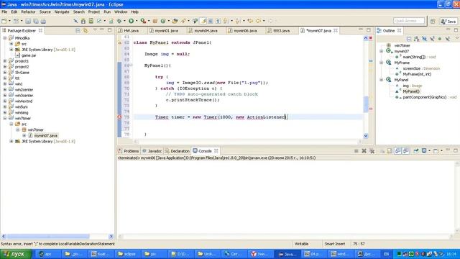The width and height of the screenshot is (460, 259).
Task: Click the Open Type icon
Action: pyautogui.click(x=175, y=21)
